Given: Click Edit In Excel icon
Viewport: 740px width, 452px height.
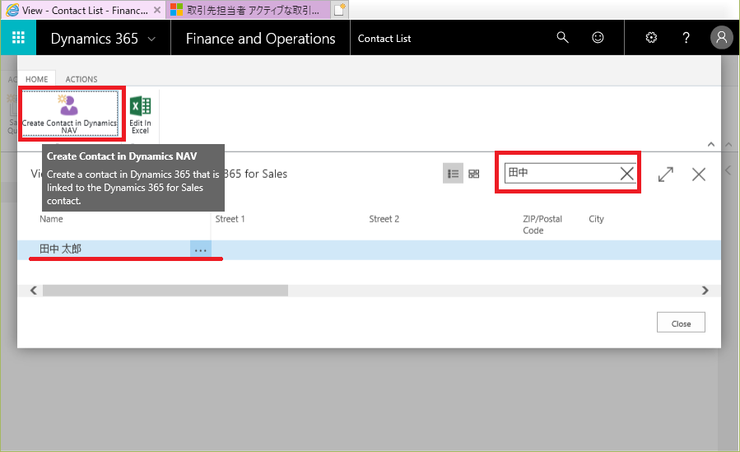Looking at the screenshot, I should click(140, 115).
